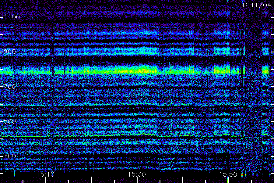Click the 500 frequency axis label

[10, 121]
